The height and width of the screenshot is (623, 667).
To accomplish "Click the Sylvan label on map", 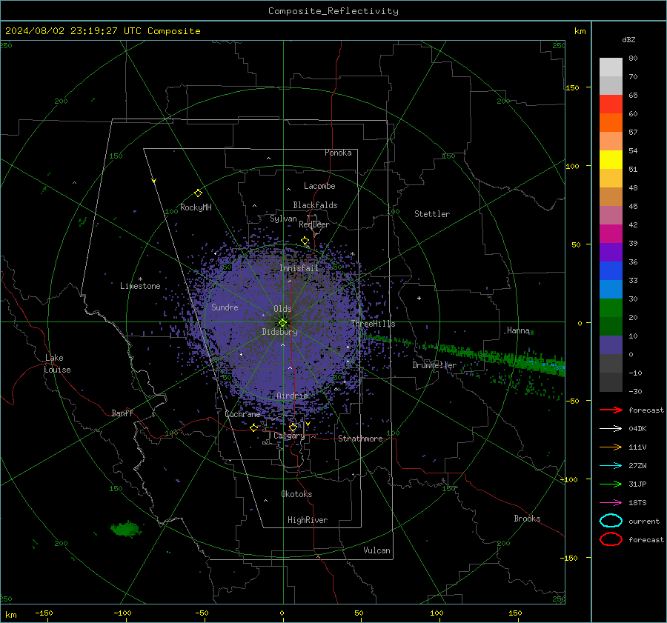I will 283,219.
